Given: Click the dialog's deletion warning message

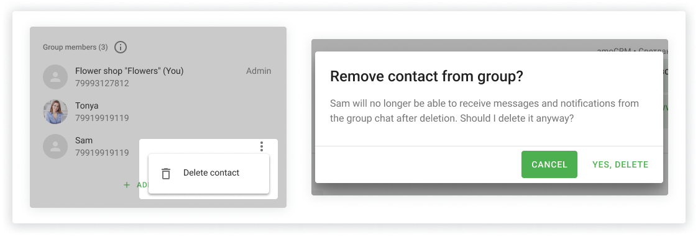Looking at the screenshot, I should (484, 111).
